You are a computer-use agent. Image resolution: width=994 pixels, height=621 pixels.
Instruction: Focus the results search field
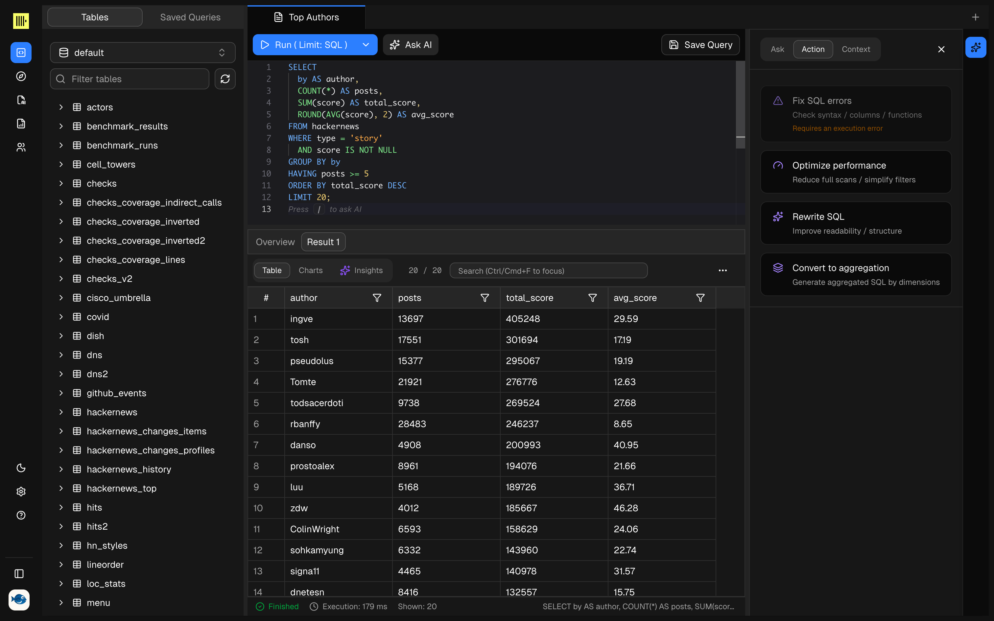pyautogui.click(x=548, y=271)
